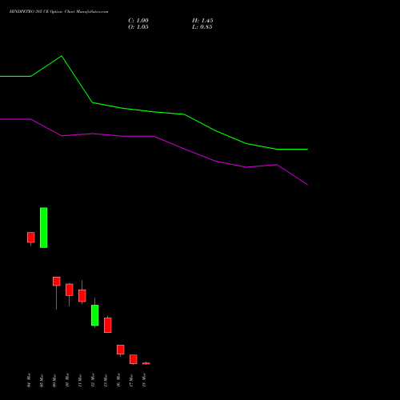Screen dimensions: 400x400
Task: Click the peak of the green indicator line
Action: 62,56
